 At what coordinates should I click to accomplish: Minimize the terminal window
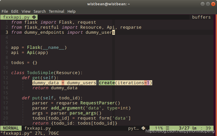pos(202,4)
